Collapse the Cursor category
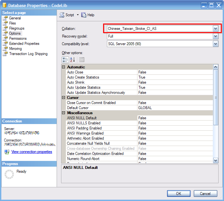 tap(64, 98)
